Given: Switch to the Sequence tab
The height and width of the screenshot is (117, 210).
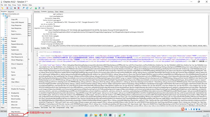Looking at the screenshot, I should tap(11, 11).
